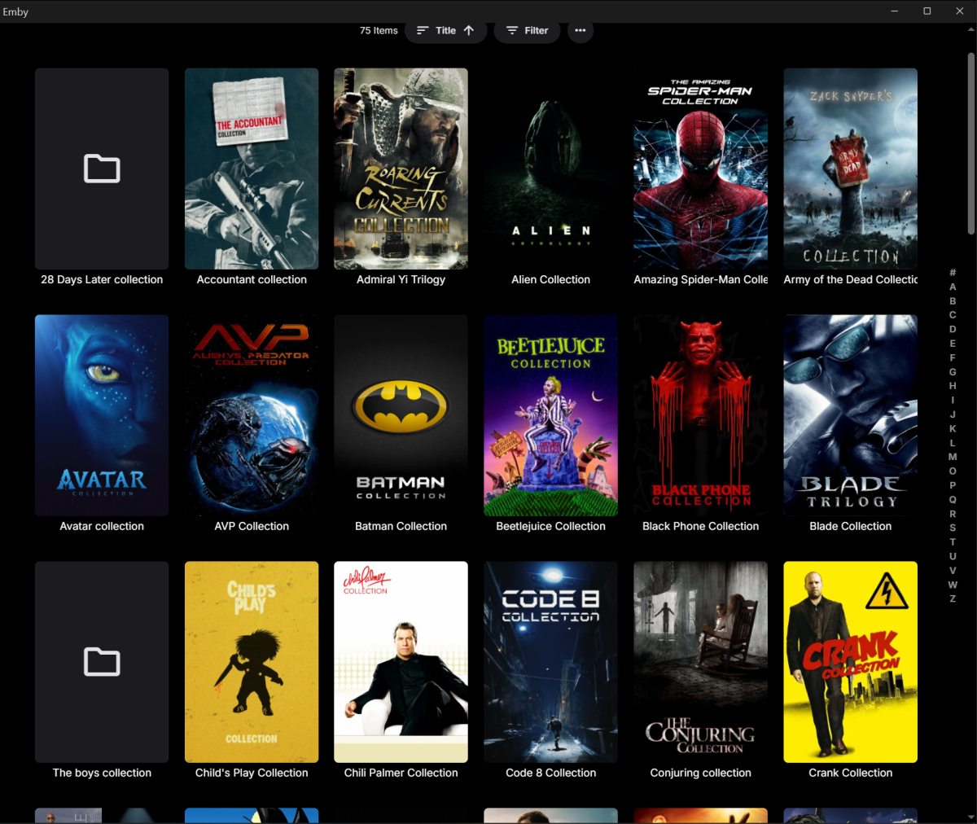Click the 'Accountant collection' title text
Image resolution: width=977 pixels, height=824 pixels.
click(252, 279)
